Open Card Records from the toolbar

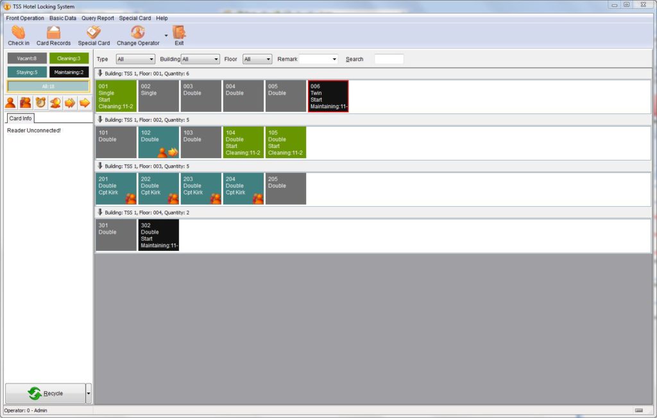pos(53,32)
